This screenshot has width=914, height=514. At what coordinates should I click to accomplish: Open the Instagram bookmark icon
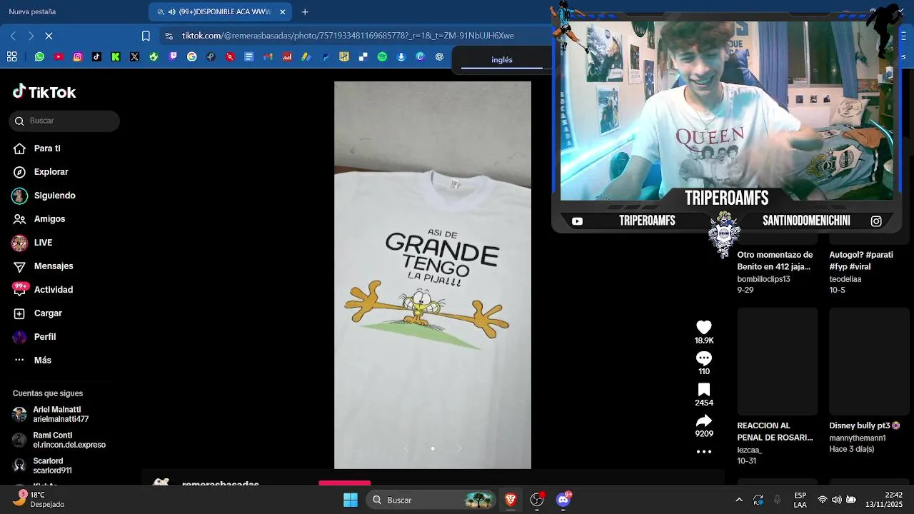[x=77, y=56]
